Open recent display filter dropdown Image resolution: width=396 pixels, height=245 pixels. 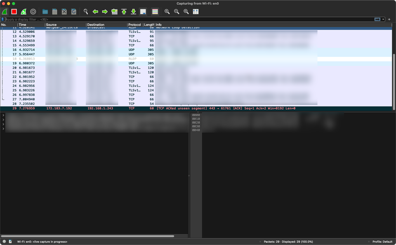tap(383, 19)
